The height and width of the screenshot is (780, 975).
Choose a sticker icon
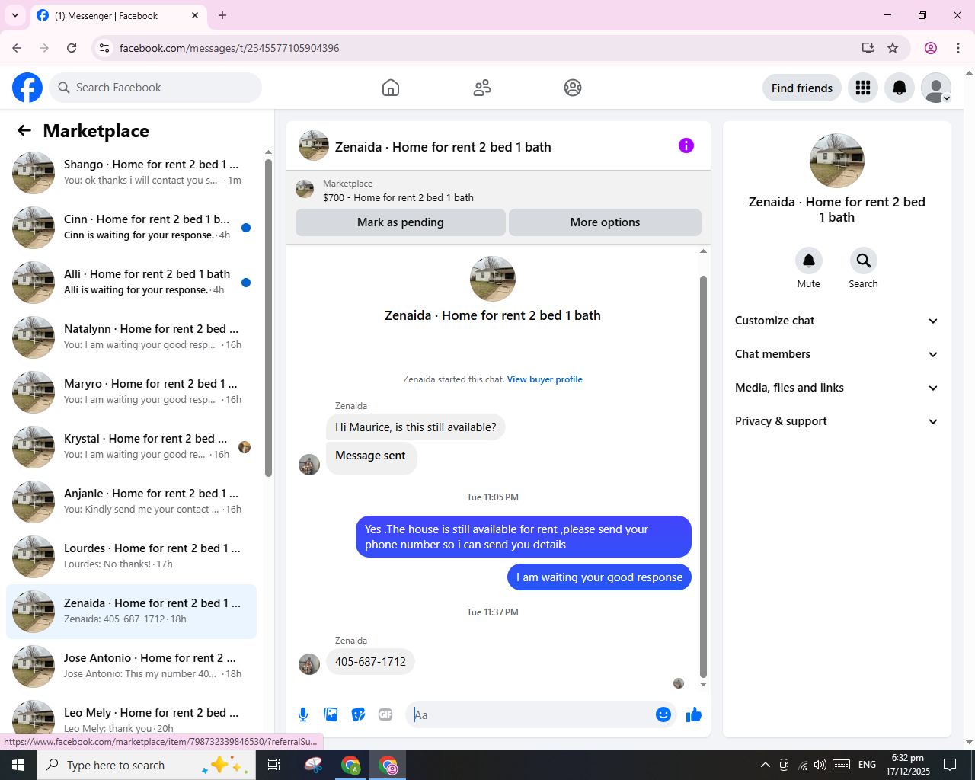tap(358, 714)
